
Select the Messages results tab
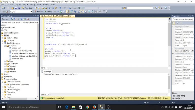pos(46,72)
